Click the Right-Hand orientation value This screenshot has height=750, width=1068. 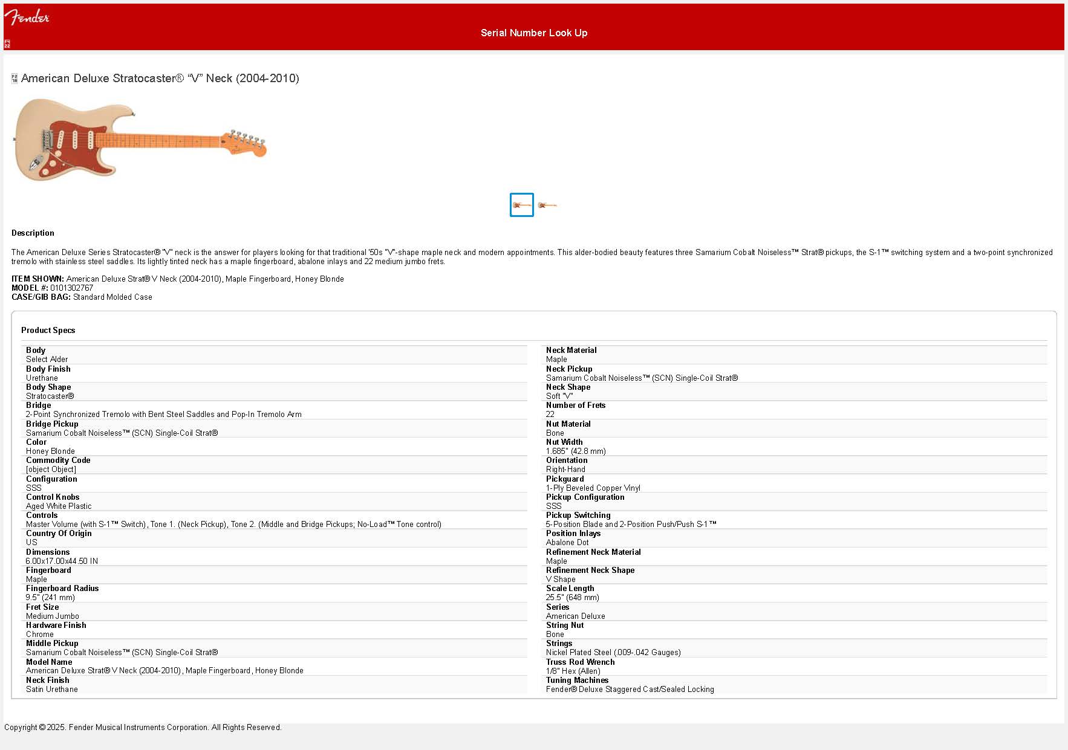565,469
